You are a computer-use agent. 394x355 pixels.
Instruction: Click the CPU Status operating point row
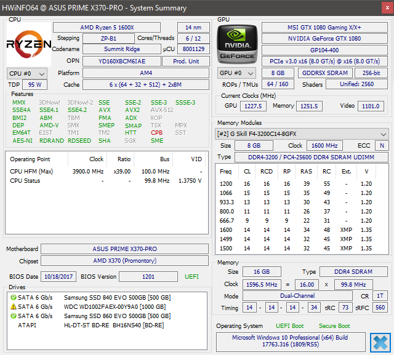[x=107, y=181]
